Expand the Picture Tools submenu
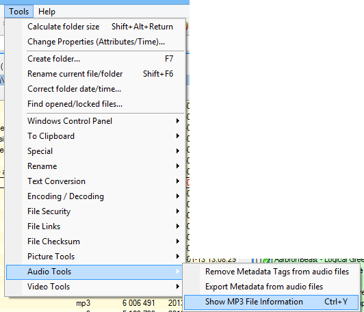This screenshot has width=364, height=312. click(95, 257)
